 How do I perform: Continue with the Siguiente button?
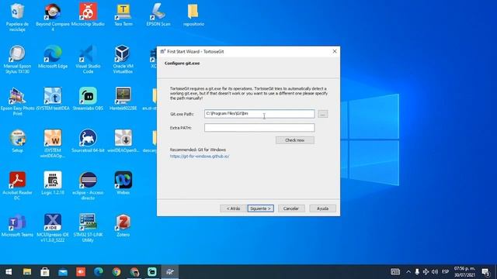tap(261, 208)
